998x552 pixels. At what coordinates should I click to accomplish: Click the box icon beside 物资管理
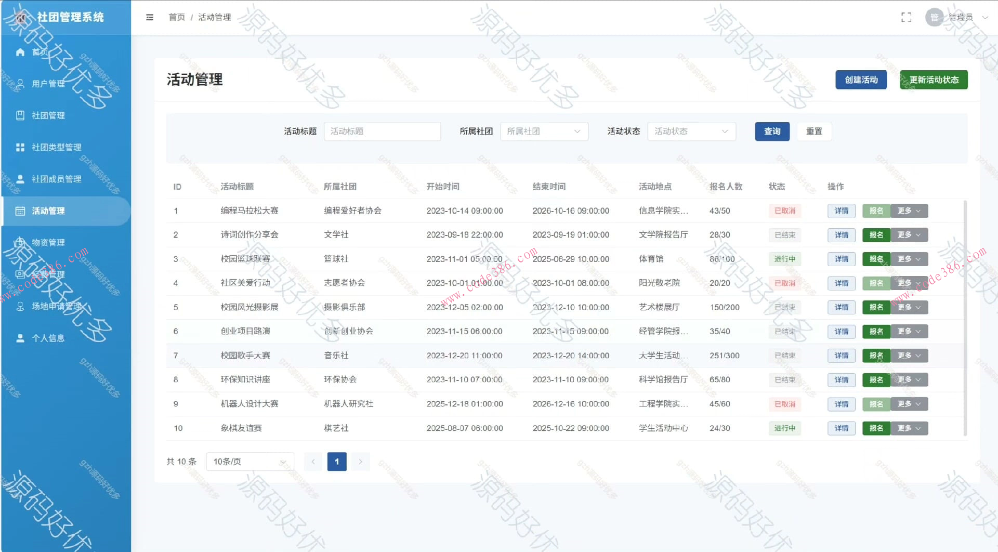(20, 242)
